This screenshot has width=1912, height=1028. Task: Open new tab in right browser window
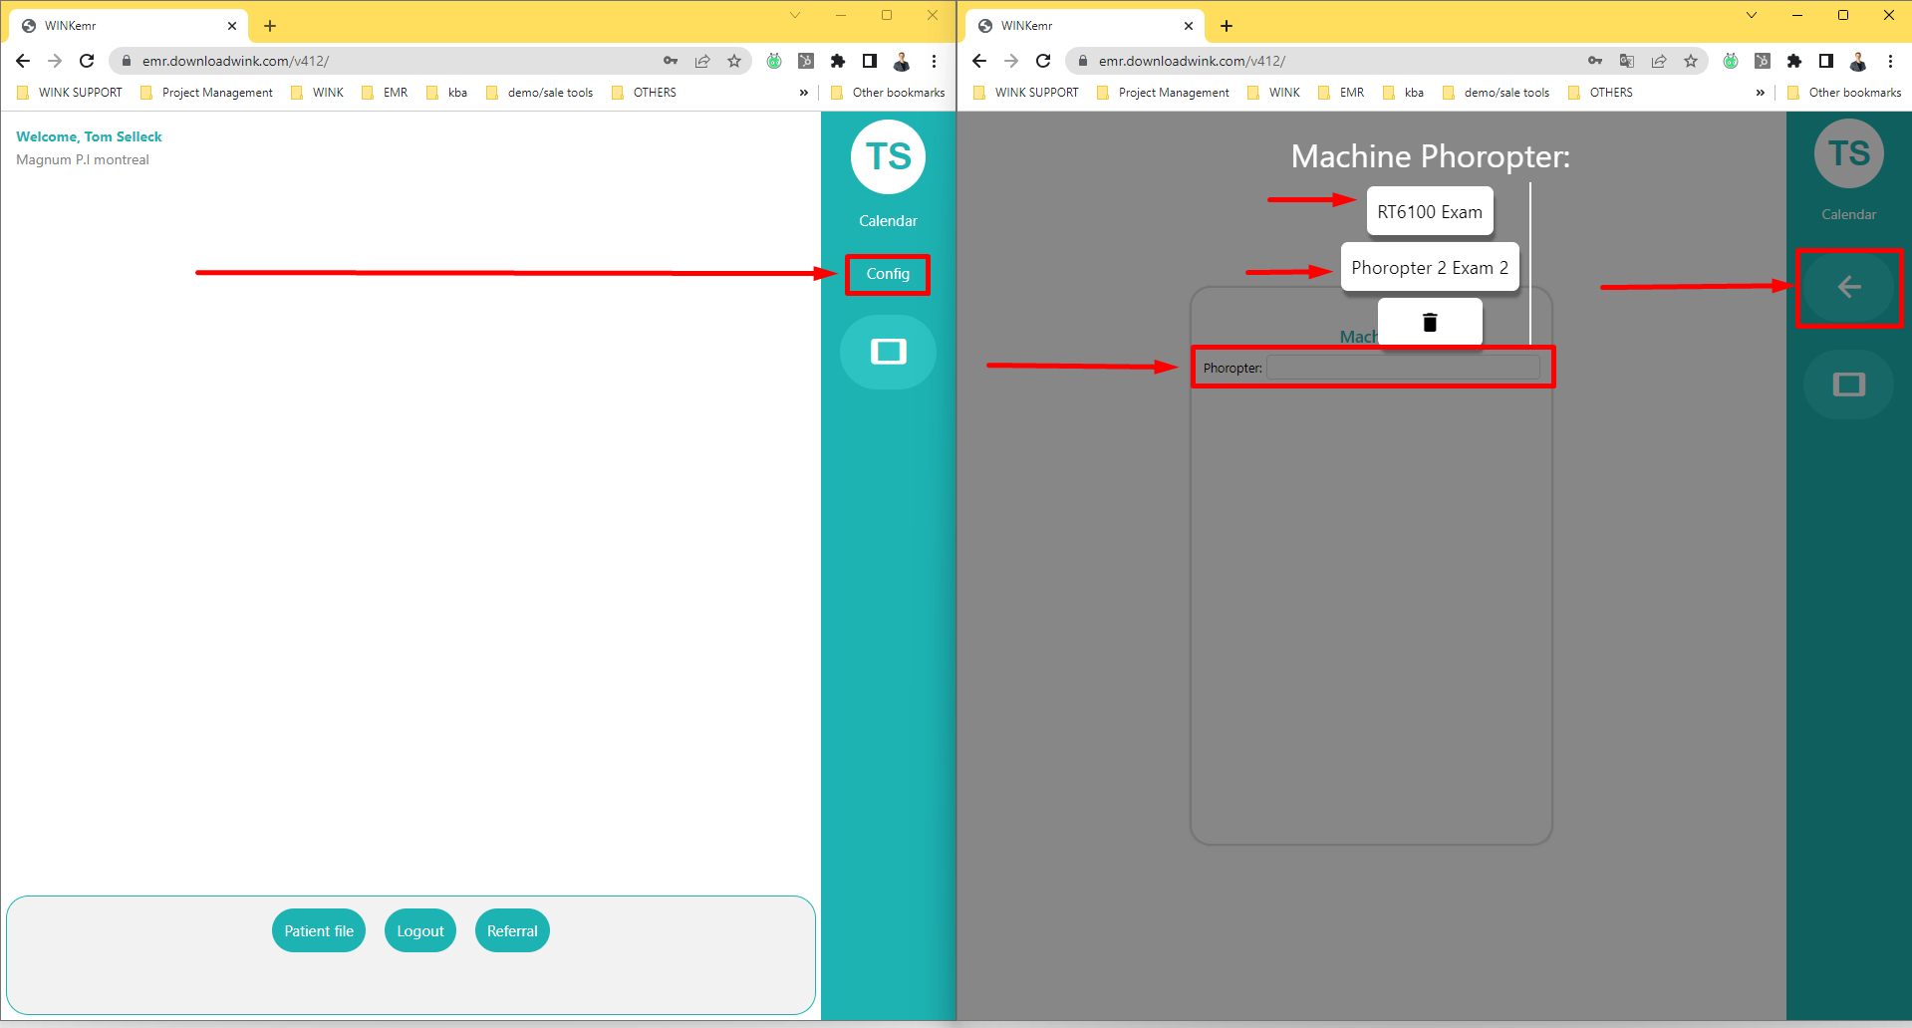click(x=1227, y=26)
